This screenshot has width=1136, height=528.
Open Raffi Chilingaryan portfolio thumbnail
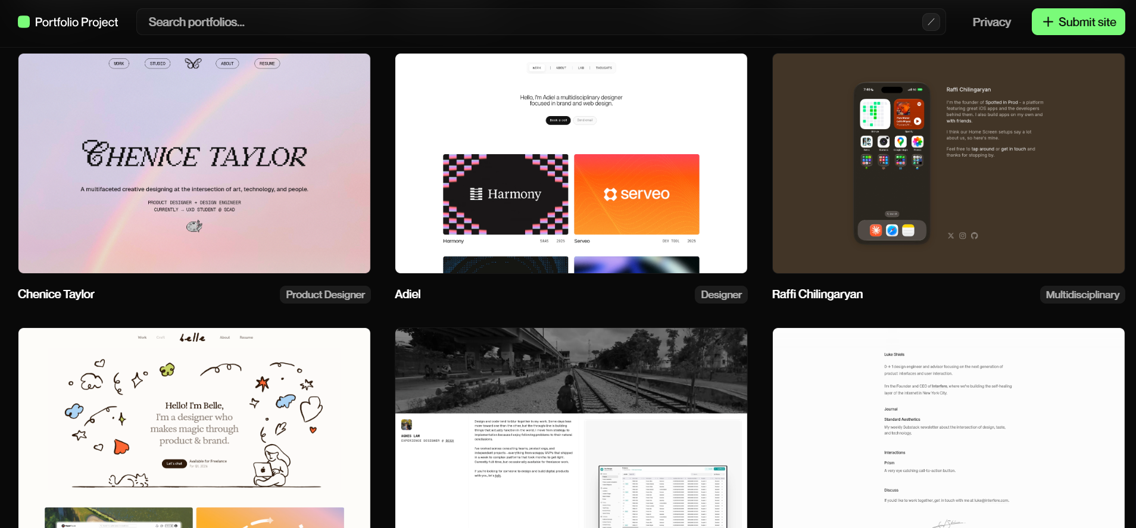pos(948,163)
